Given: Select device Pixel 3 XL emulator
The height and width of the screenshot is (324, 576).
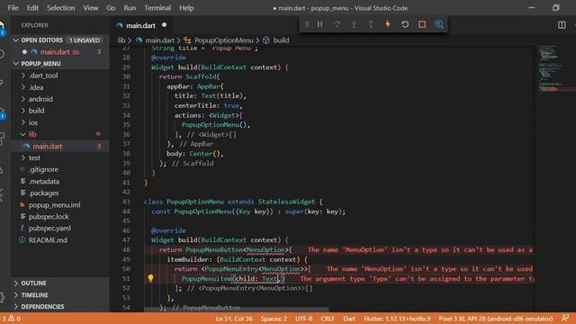Looking at the screenshot, I should 496,319.
